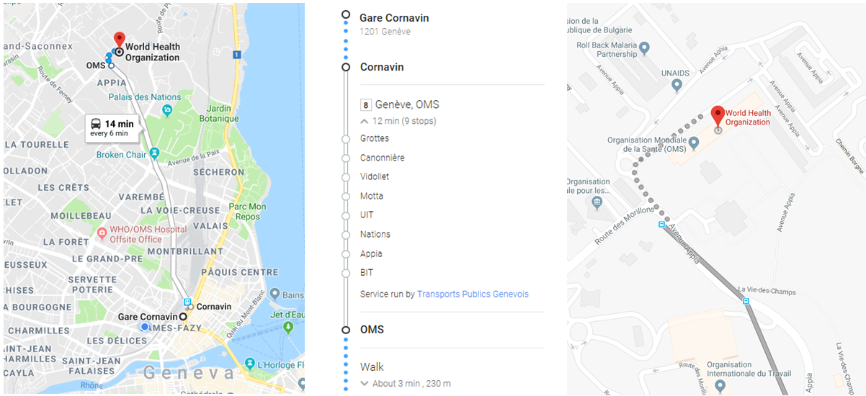Open the Roll Back Malaria Partnership pin
Screen dimensions: 866x396
point(644,49)
